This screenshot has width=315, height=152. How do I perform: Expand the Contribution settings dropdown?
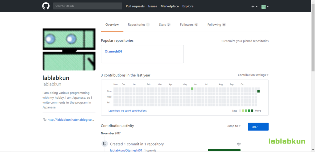click(253, 75)
